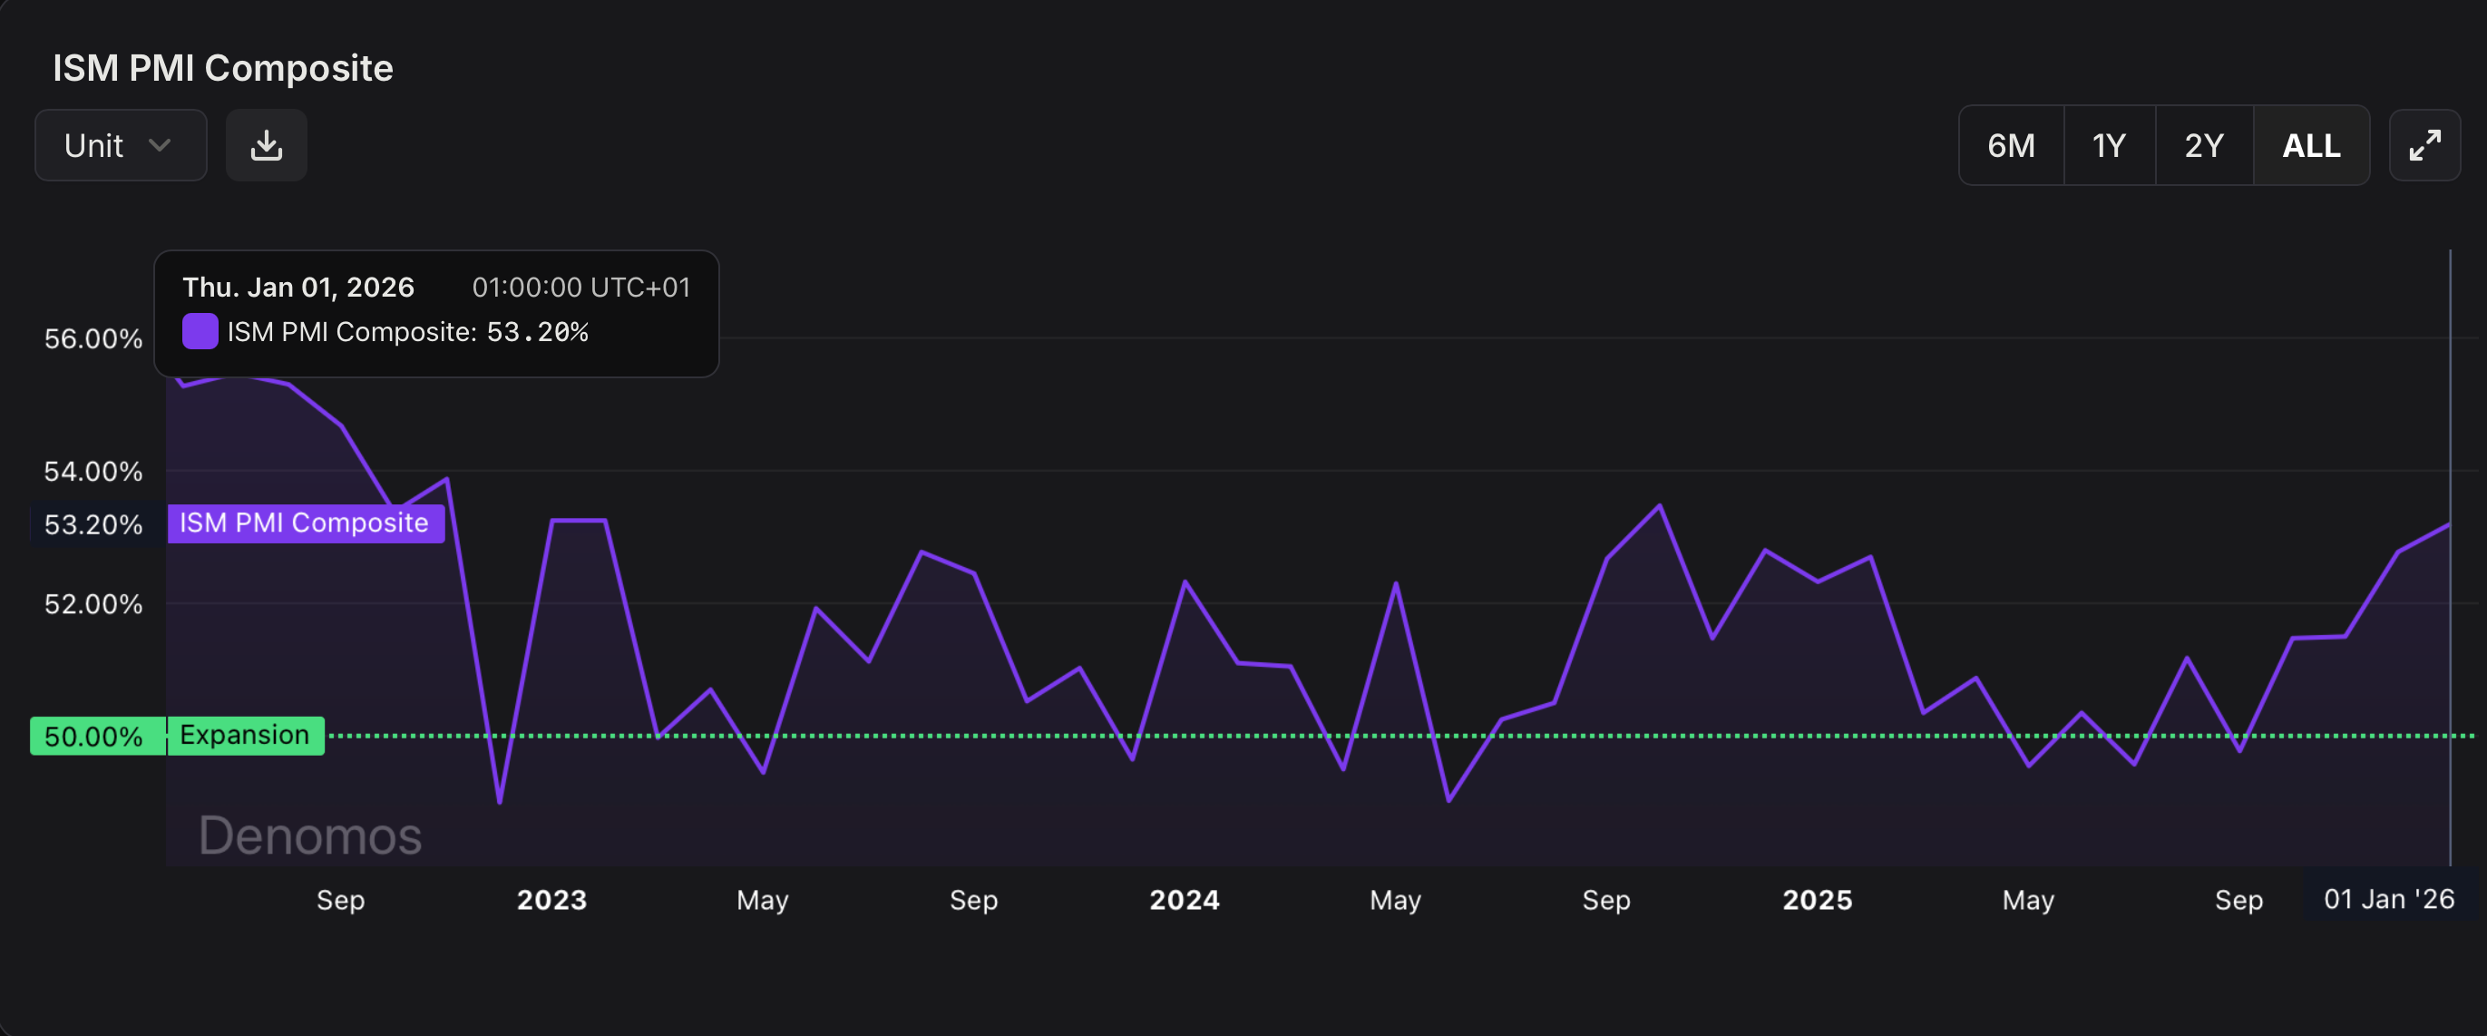Screen dimensions: 2487x1036
Task: Choose the 2Y time range
Action: 2204,145
